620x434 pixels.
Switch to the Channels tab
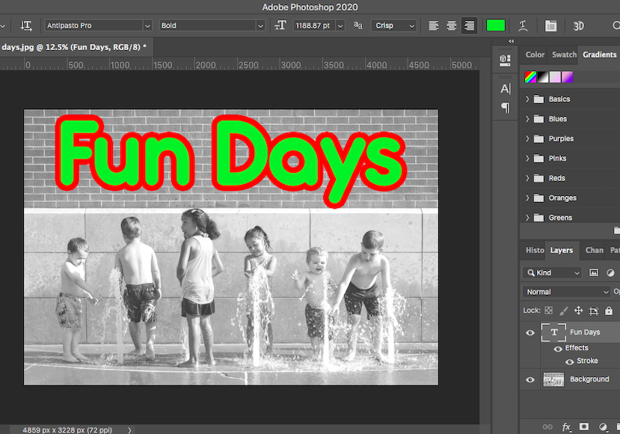pos(594,251)
